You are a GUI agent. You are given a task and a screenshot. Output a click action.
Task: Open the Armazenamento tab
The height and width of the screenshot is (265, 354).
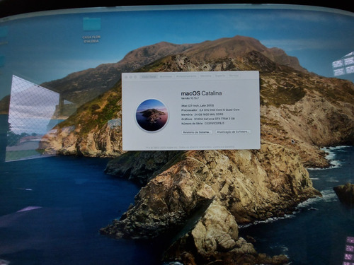point(186,76)
